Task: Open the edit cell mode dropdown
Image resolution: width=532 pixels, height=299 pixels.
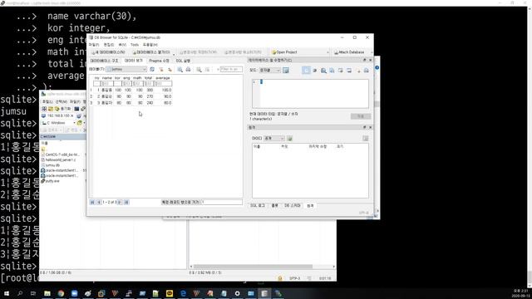Action: click(x=269, y=70)
